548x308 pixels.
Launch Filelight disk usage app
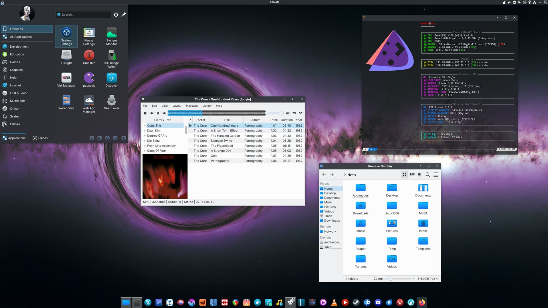tap(66, 57)
